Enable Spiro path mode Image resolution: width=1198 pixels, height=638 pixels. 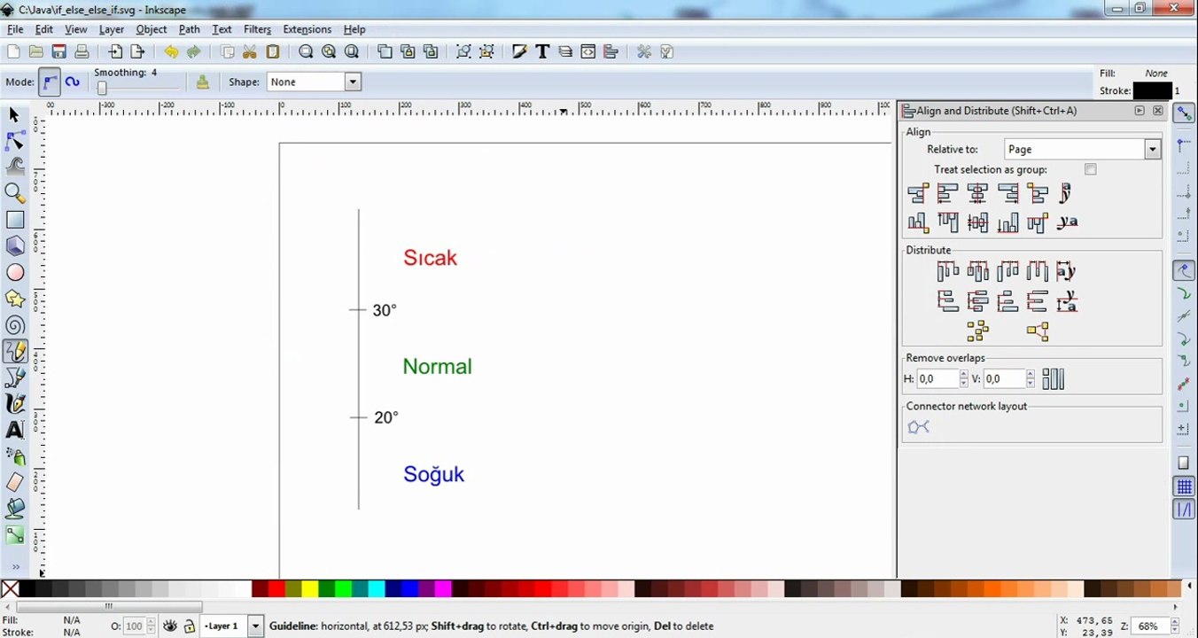tap(72, 82)
